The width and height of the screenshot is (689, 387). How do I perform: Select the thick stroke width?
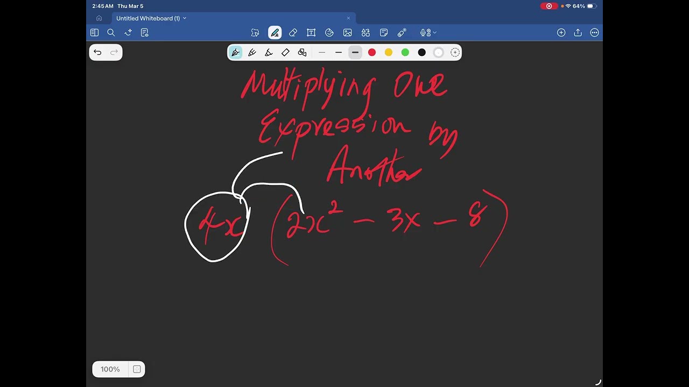click(355, 52)
